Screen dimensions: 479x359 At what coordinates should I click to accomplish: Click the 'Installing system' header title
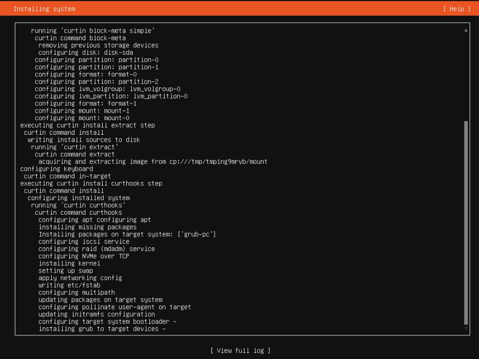point(44,9)
